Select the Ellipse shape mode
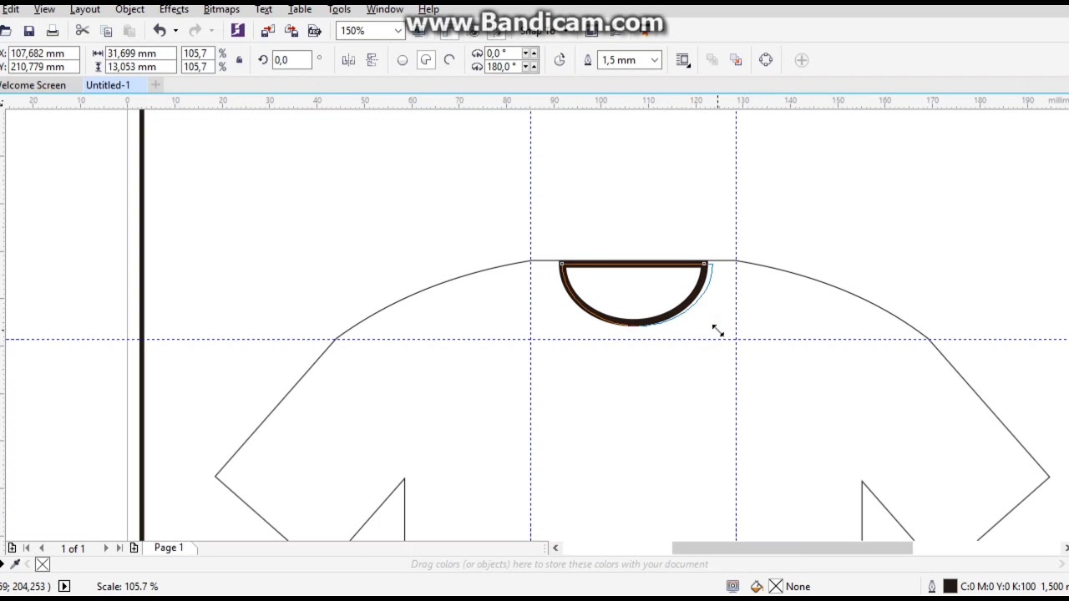This screenshot has width=1069, height=601. (x=403, y=60)
